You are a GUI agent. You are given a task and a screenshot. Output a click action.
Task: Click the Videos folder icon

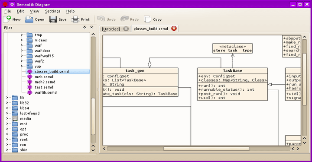point(29,40)
